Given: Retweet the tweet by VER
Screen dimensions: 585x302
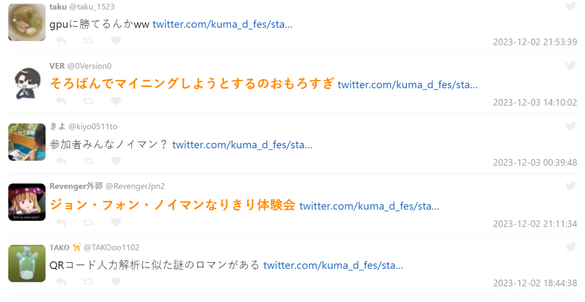Looking at the screenshot, I should tap(88, 101).
